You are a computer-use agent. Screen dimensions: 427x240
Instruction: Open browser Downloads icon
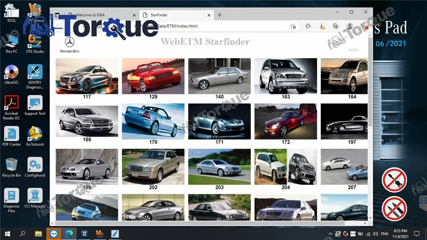(322, 26)
